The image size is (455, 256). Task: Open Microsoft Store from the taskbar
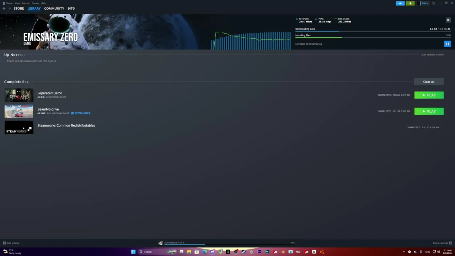pos(197,252)
